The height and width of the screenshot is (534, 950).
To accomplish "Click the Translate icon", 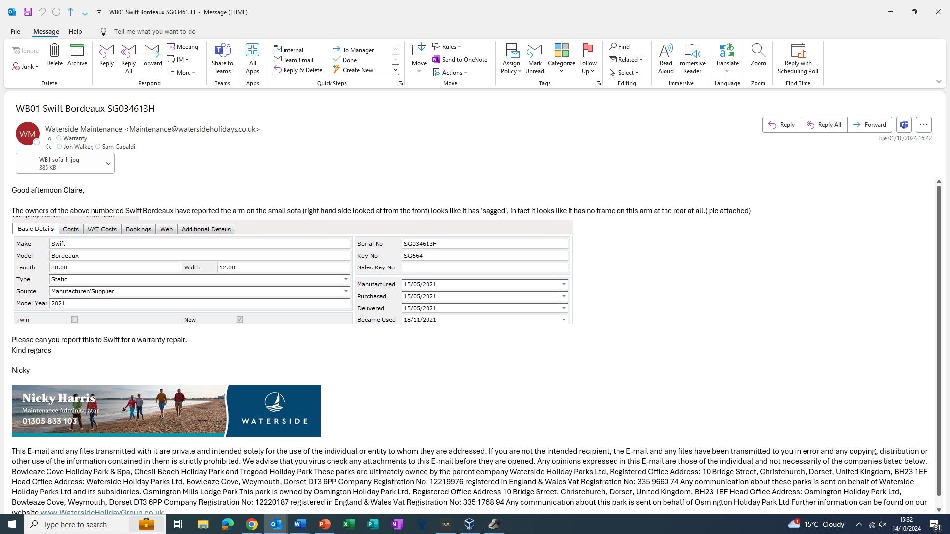I will (x=727, y=50).
